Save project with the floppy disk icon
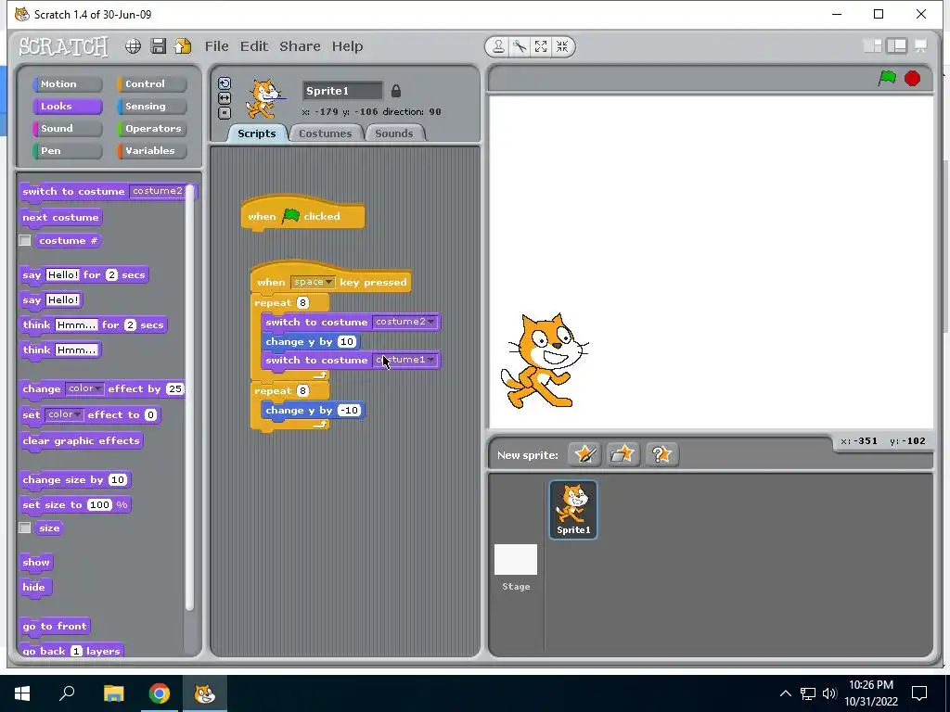Screen dimensions: 950x712 coord(158,46)
